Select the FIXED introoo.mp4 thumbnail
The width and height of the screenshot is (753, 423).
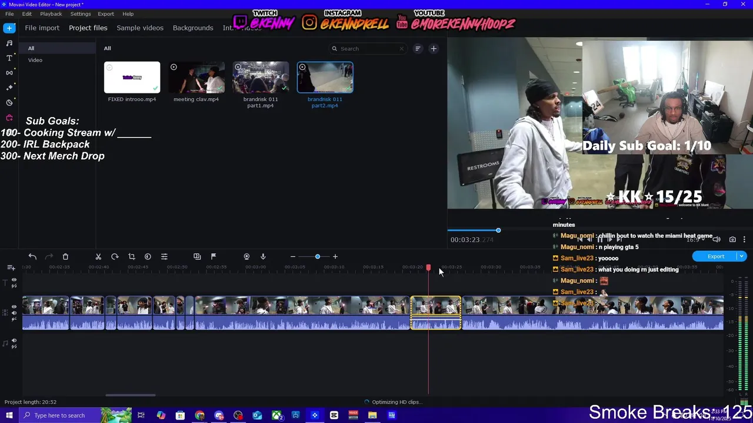pyautogui.click(x=132, y=78)
